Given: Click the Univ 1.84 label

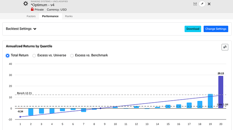Looking at the screenshot, I should point(223,104).
